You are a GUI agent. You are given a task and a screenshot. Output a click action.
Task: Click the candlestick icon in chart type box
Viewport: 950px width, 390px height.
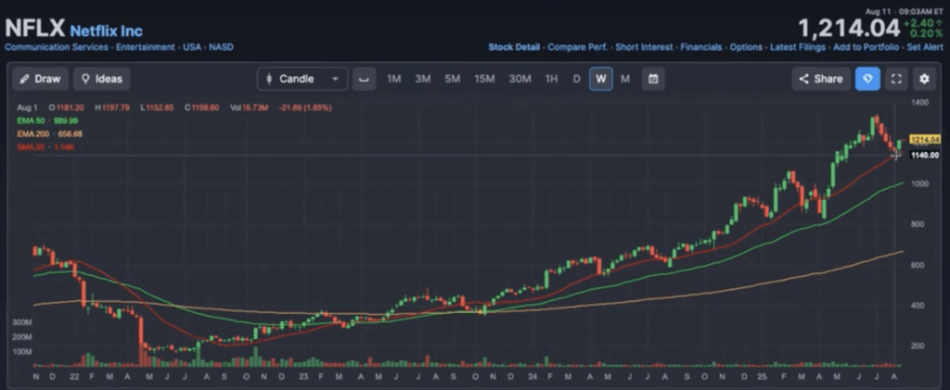(x=269, y=79)
